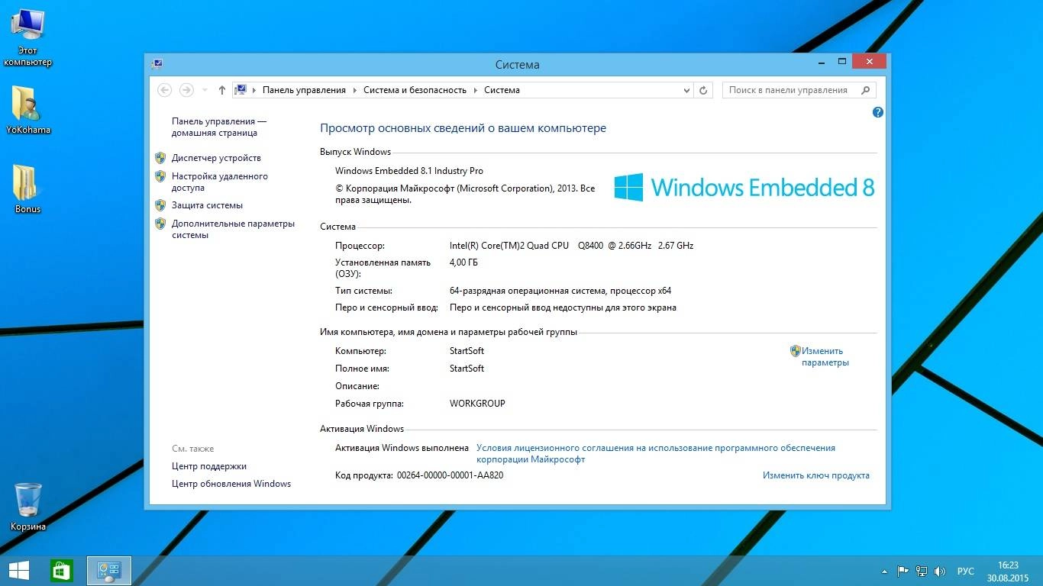Open the Этот компьютер desktop icon

[27, 37]
